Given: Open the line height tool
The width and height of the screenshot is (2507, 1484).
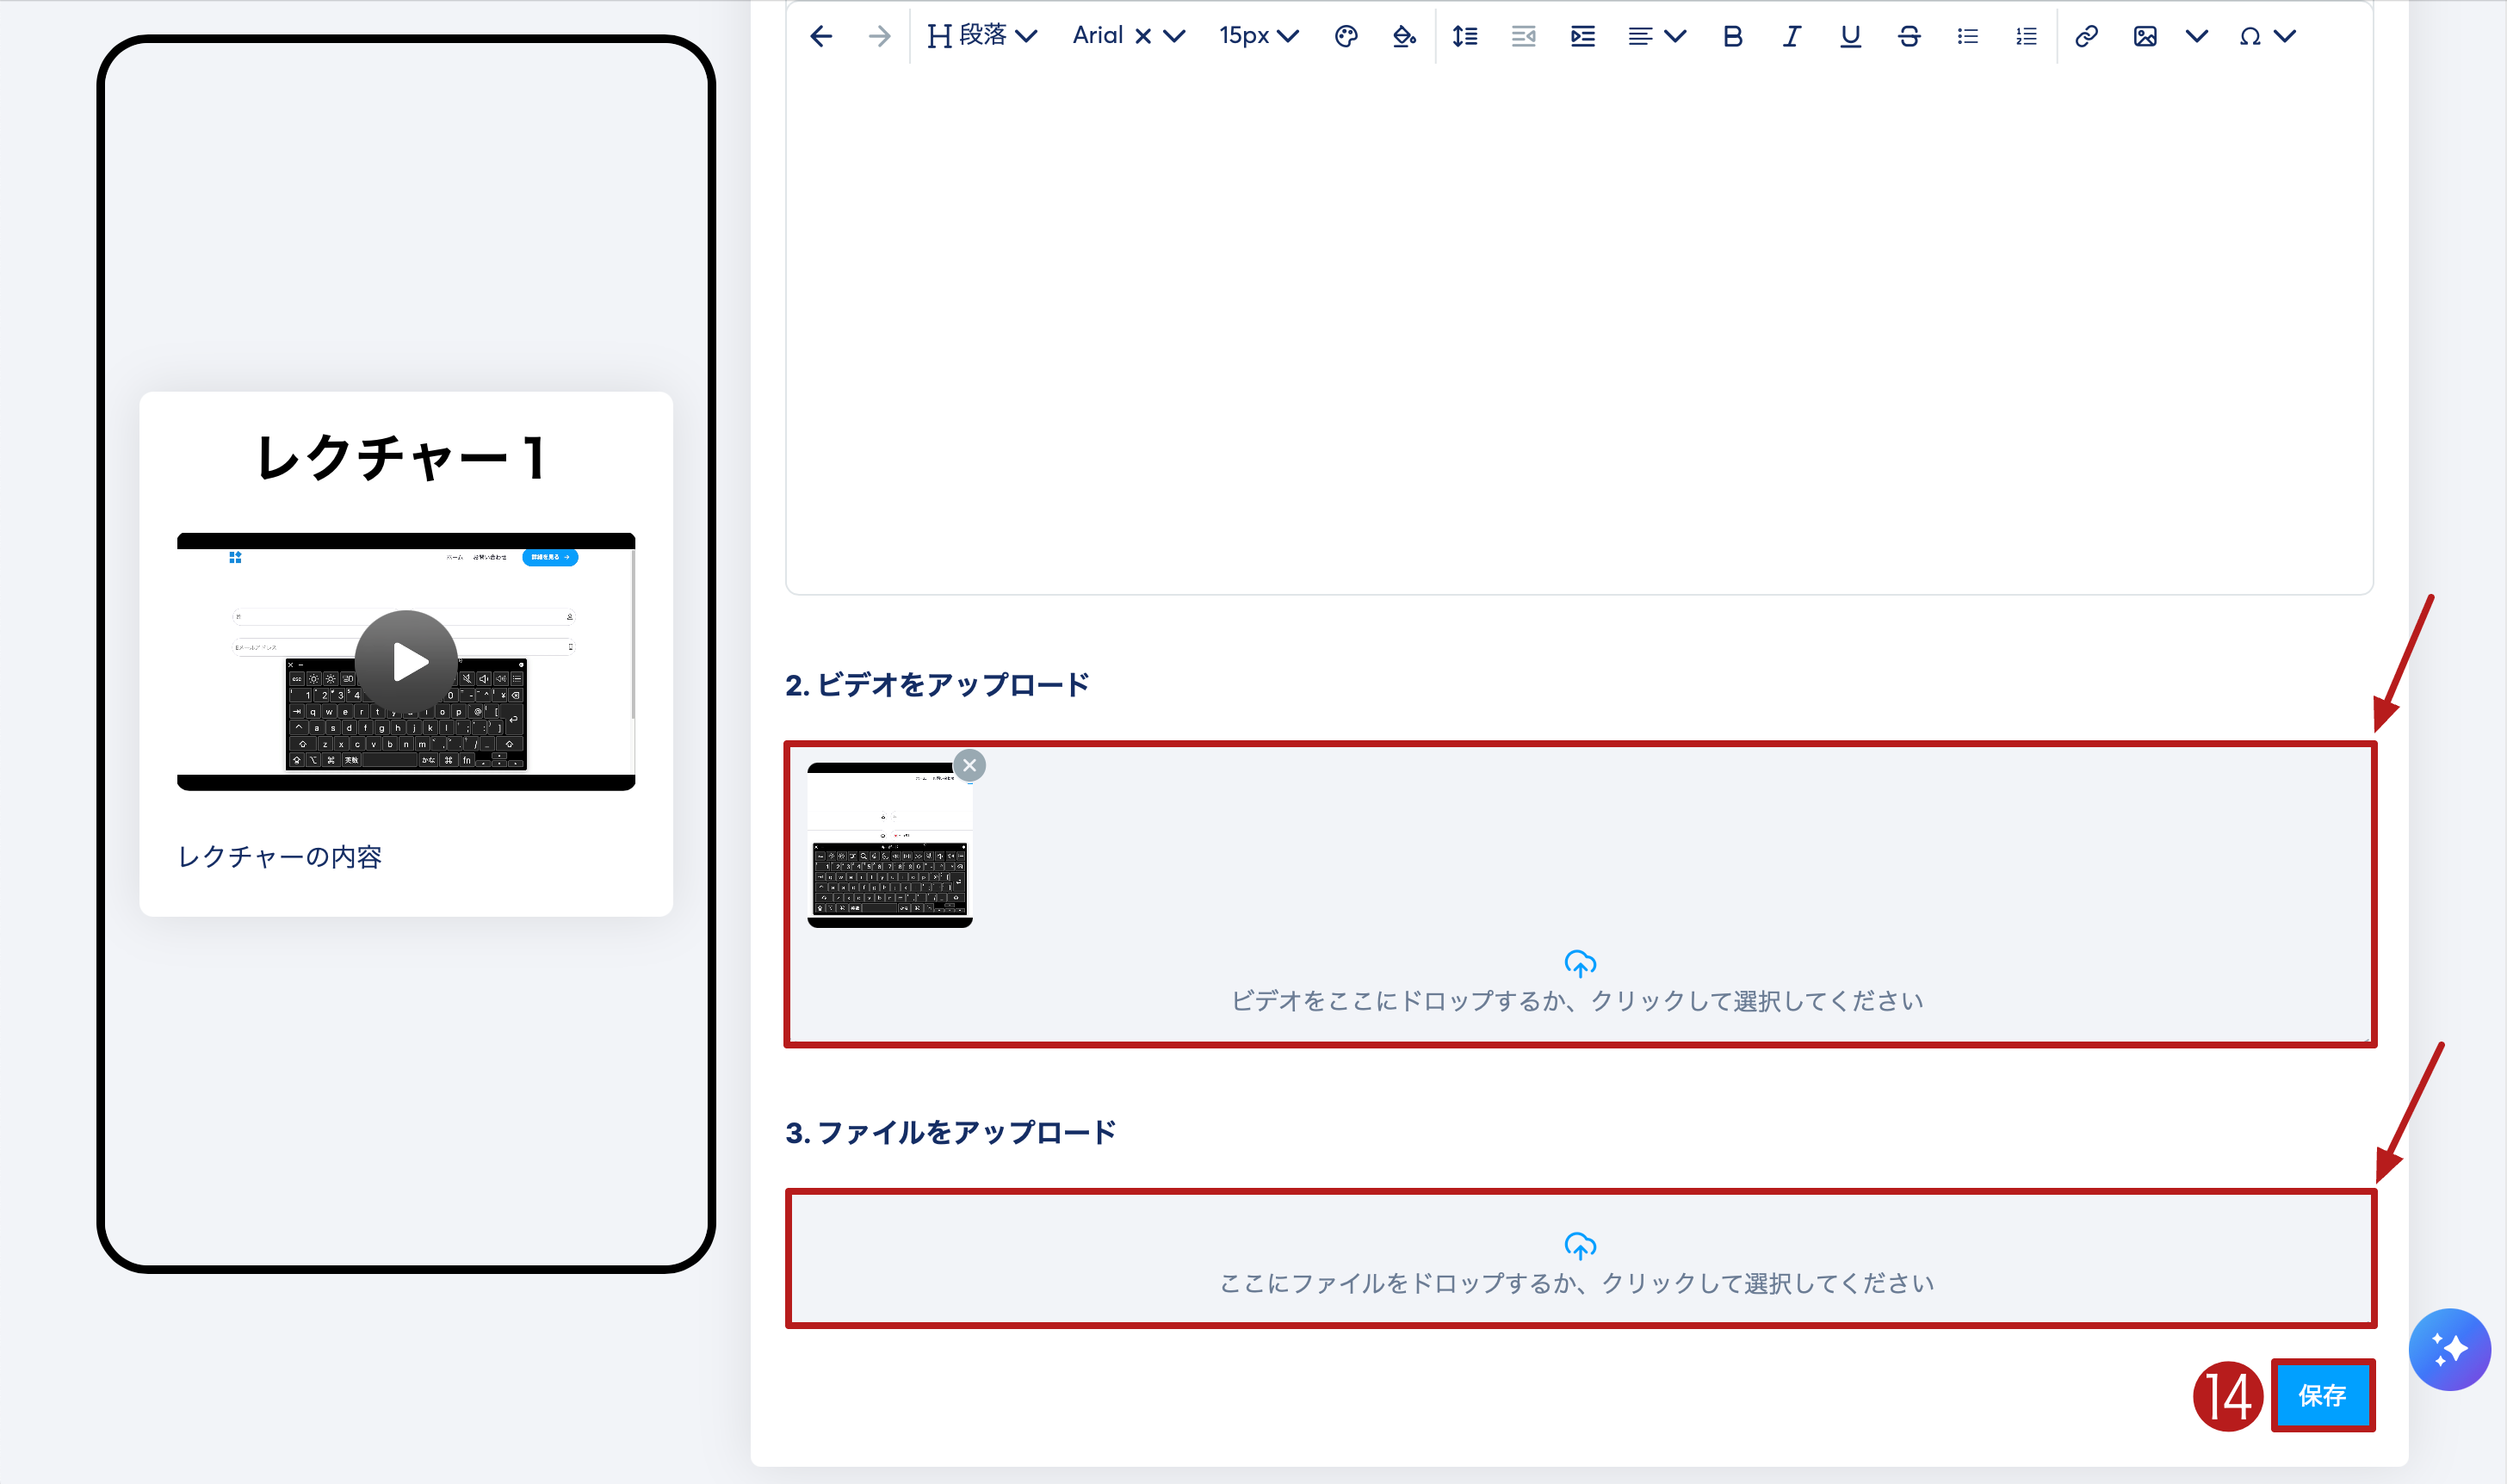Looking at the screenshot, I should [1465, 37].
